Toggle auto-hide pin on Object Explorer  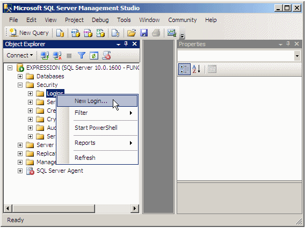(126, 44)
